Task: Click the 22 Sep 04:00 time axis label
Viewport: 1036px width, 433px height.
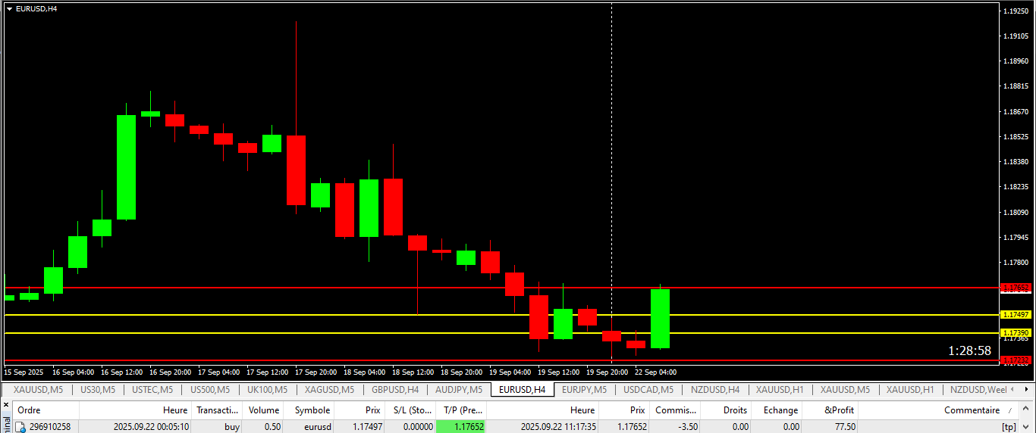Action: (x=657, y=372)
